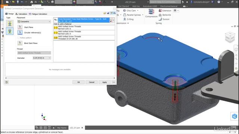Click the red length-drag arrow on the bolt preview

click(x=175, y=97)
